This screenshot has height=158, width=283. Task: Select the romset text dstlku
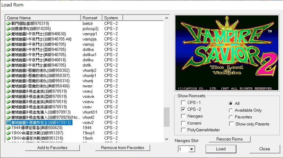[x=88, y=60]
